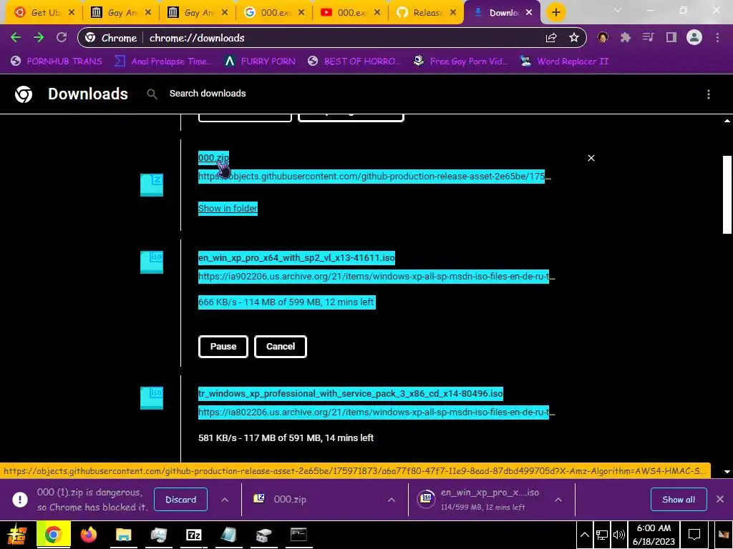Open Firefox from the taskbar
Viewport: 733px width, 549px height.
(x=88, y=535)
